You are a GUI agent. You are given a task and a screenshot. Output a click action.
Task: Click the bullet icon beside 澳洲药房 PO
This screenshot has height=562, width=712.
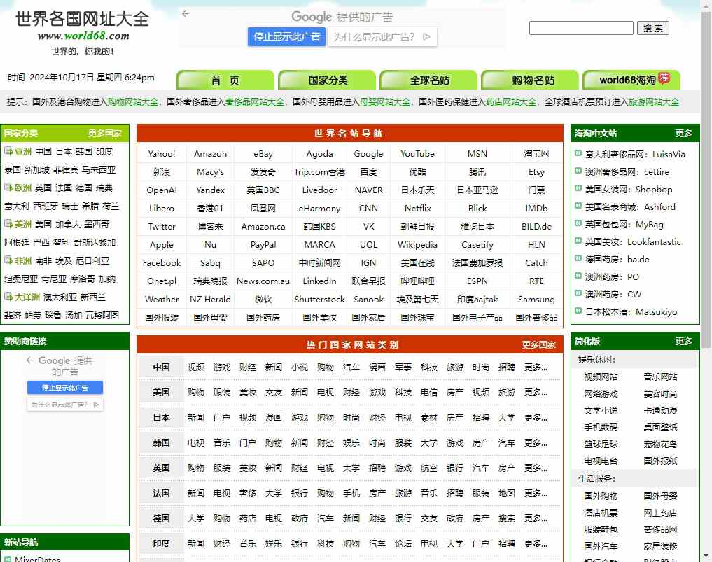(x=578, y=276)
